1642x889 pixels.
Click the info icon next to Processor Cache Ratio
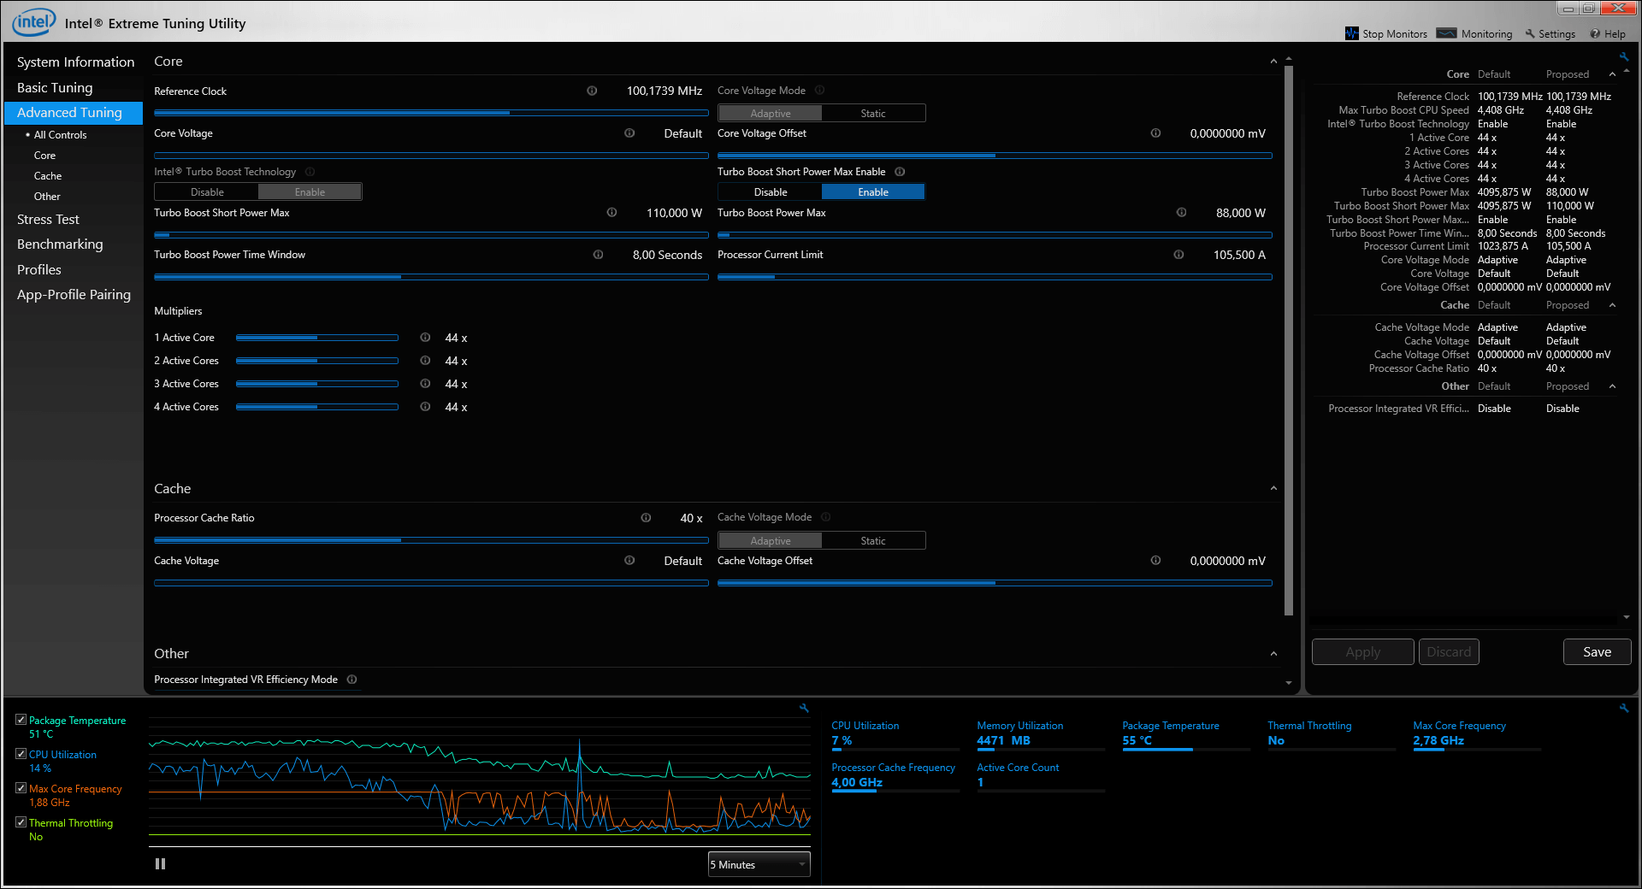tap(646, 518)
